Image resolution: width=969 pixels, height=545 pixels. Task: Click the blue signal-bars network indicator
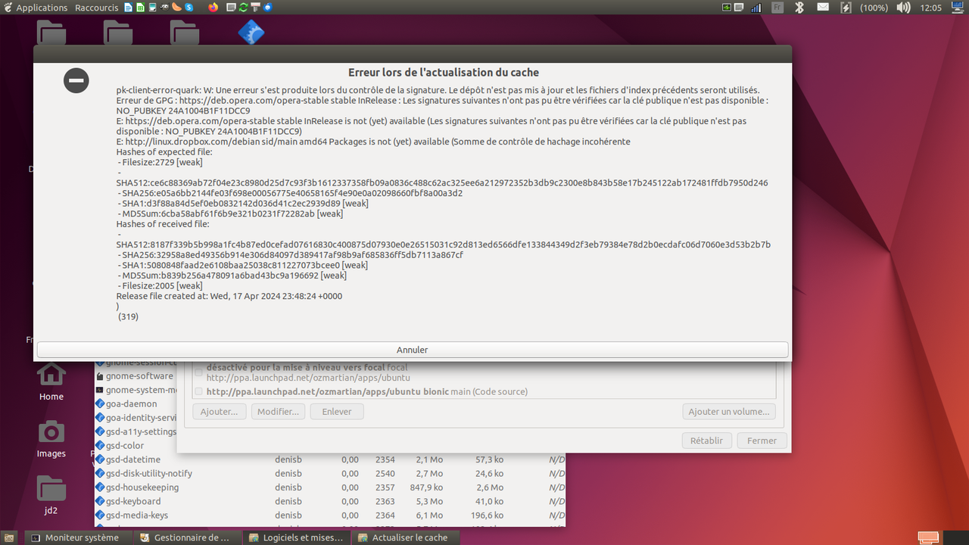(x=756, y=8)
